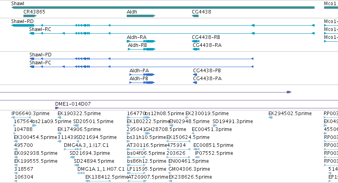Select the purple arrowhead end marker
Viewport: 338px width, 183px height.
click(289, 92)
